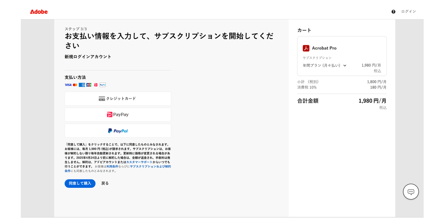Viewport: 444px width, 222px height.
Task: Expand the 年間プラン (月々払い) plan dropdown
Action: (x=324, y=65)
